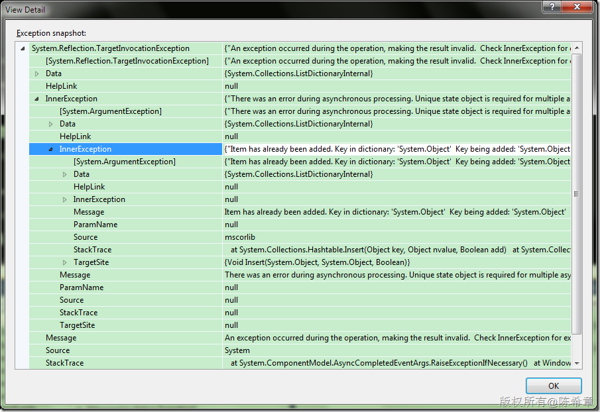
Task: Click the ListDictionaryInternal value in the topmost Data row
Action: pyautogui.click(x=298, y=74)
